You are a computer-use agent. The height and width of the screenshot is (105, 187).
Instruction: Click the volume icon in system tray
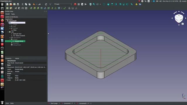(x=160, y=1)
